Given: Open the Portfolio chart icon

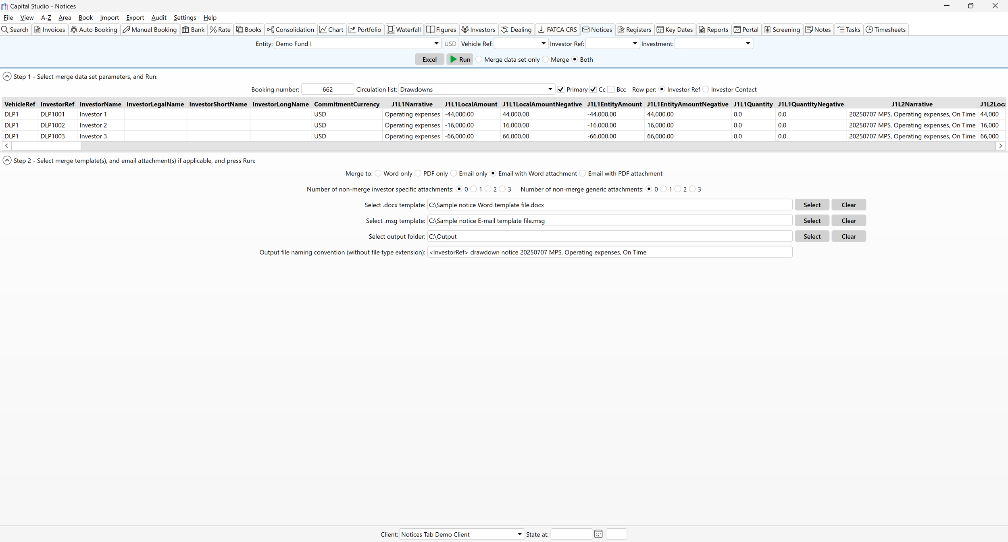Looking at the screenshot, I should pos(352,29).
